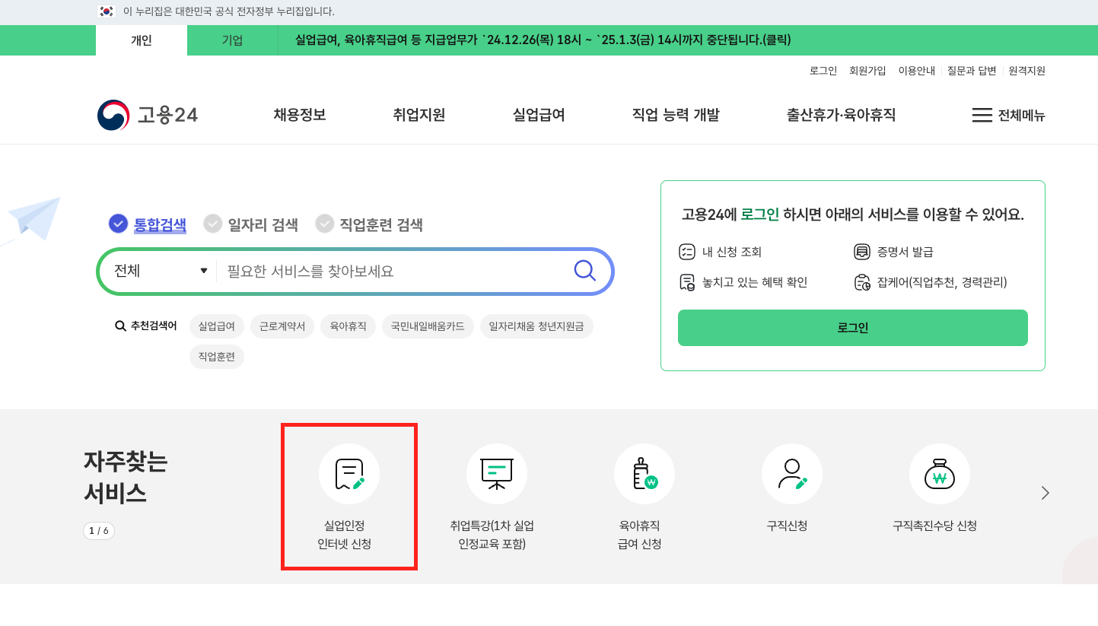1098x626 pixels.
Task: Click the search magnifier icon
Action: (584, 271)
